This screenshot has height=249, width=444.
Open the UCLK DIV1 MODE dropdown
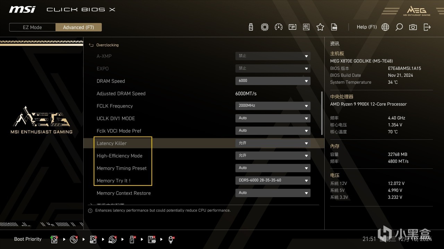tap(273, 118)
